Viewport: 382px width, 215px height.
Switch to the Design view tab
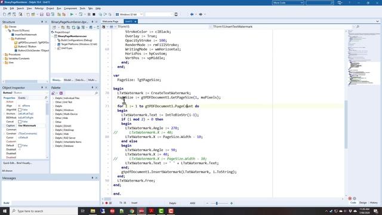pos(363,202)
